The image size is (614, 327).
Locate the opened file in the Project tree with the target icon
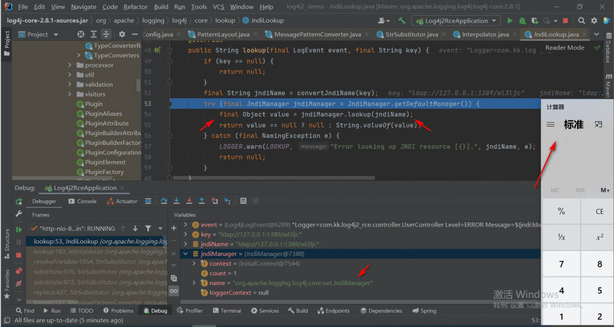81,35
